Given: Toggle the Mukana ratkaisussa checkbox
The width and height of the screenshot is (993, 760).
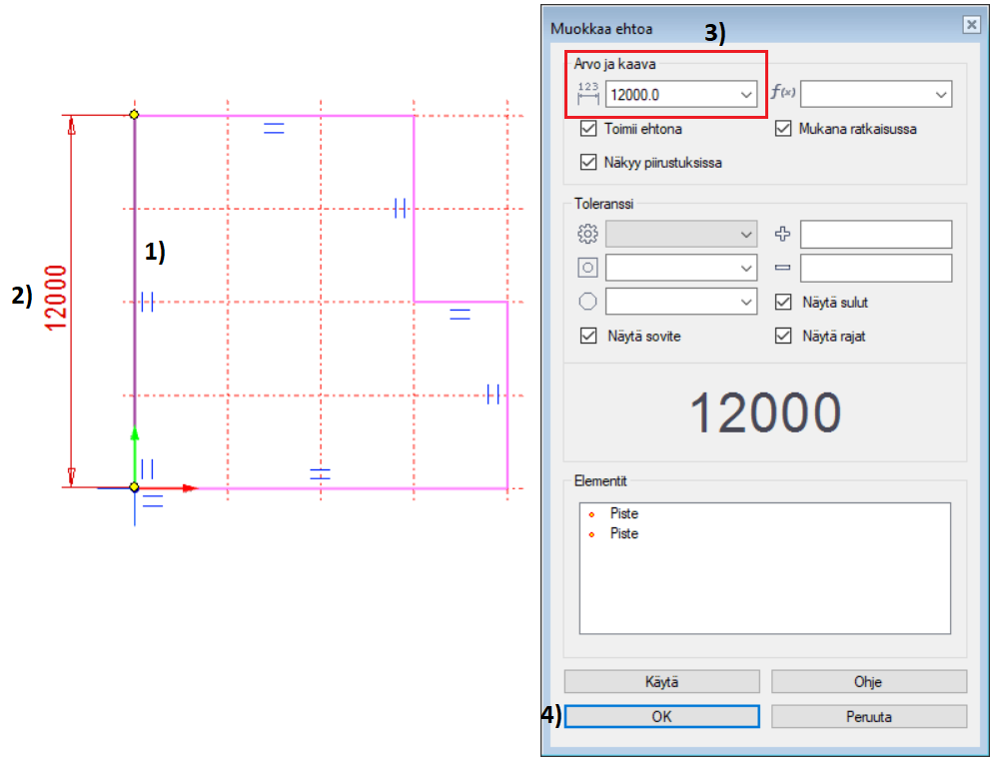Looking at the screenshot, I should 783,129.
